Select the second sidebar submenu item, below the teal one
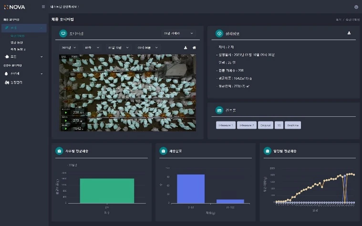This screenshot has width=362, height=226. point(17,42)
